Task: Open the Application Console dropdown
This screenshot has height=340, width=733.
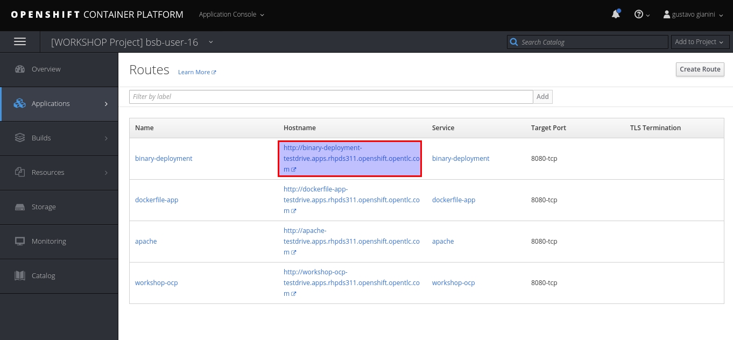Action: tap(231, 15)
